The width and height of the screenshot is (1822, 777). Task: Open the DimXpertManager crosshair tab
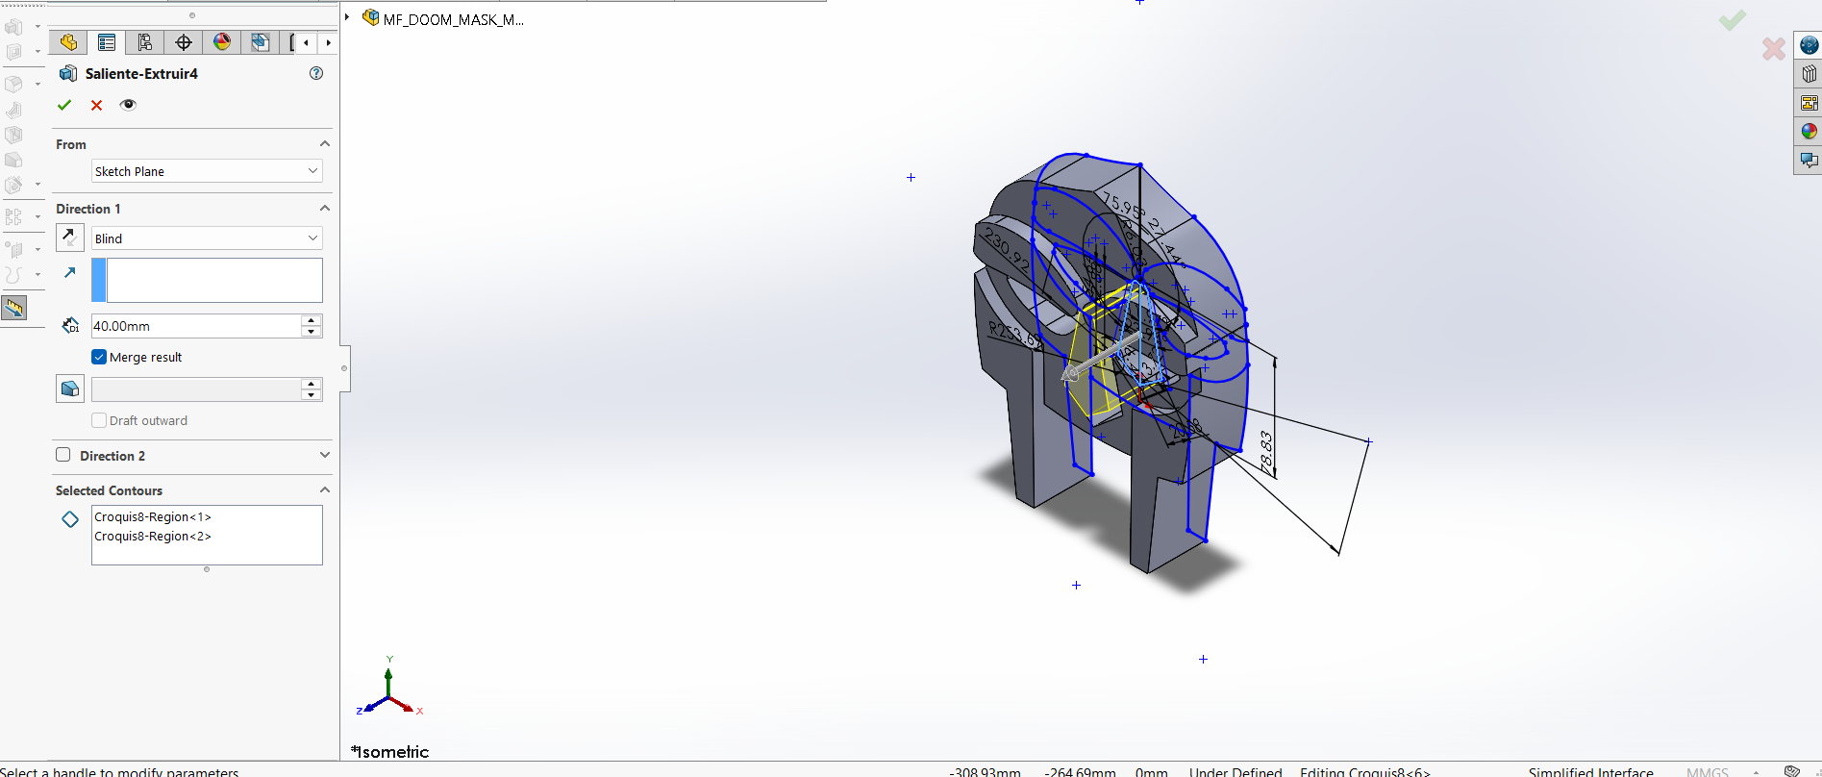point(184,42)
